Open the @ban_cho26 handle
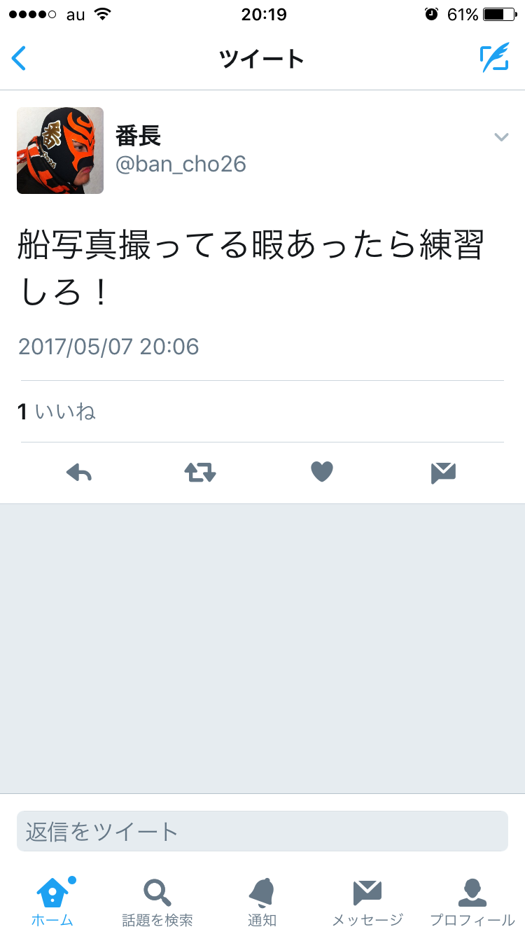 click(181, 165)
